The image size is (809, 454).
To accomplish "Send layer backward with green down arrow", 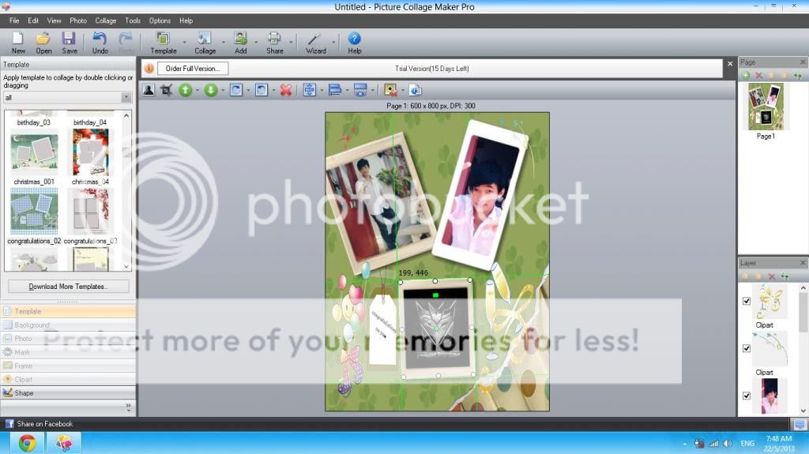I will click(210, 90).
